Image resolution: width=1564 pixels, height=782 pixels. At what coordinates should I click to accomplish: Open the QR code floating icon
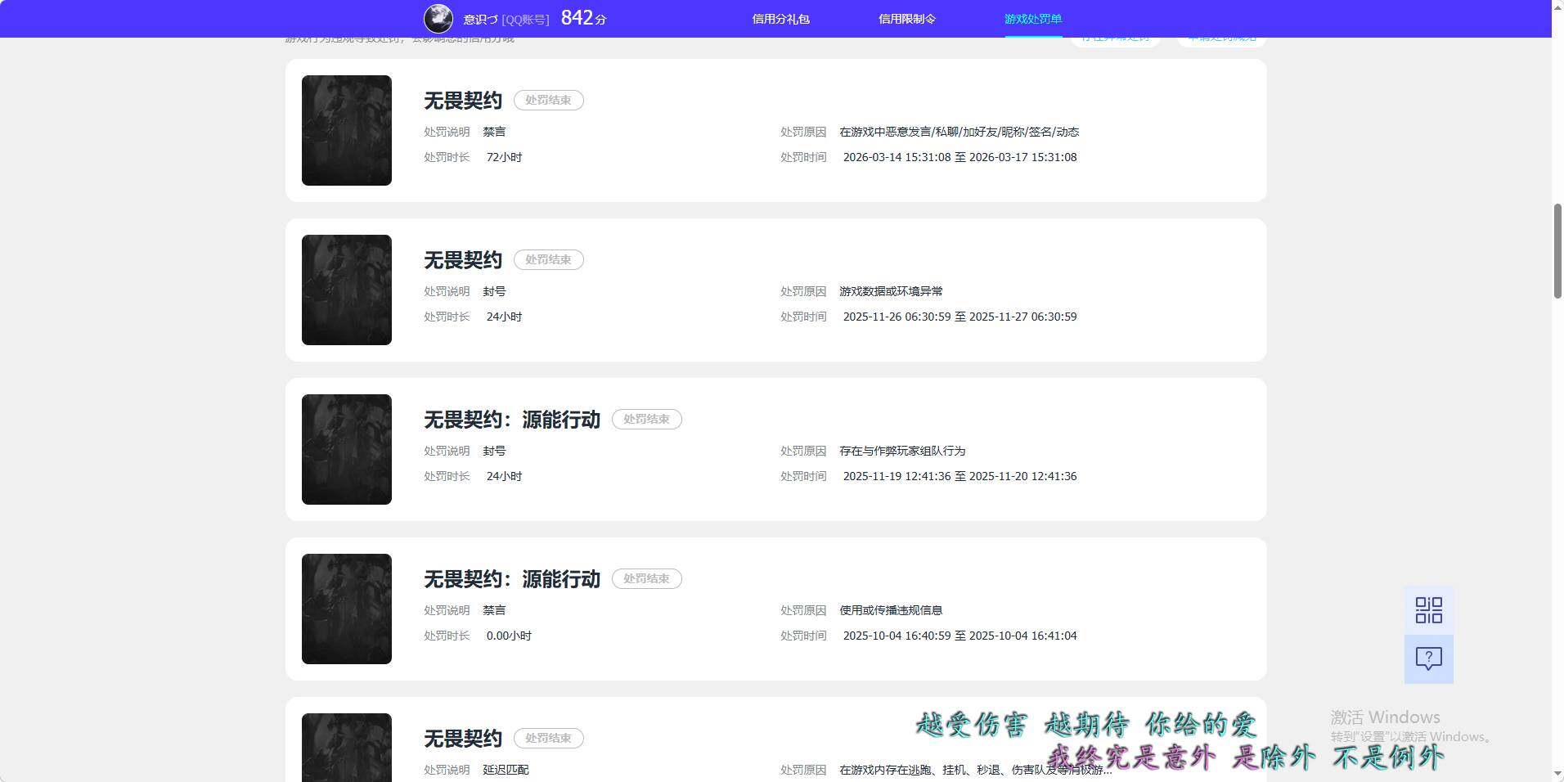tap(1428, 609)
